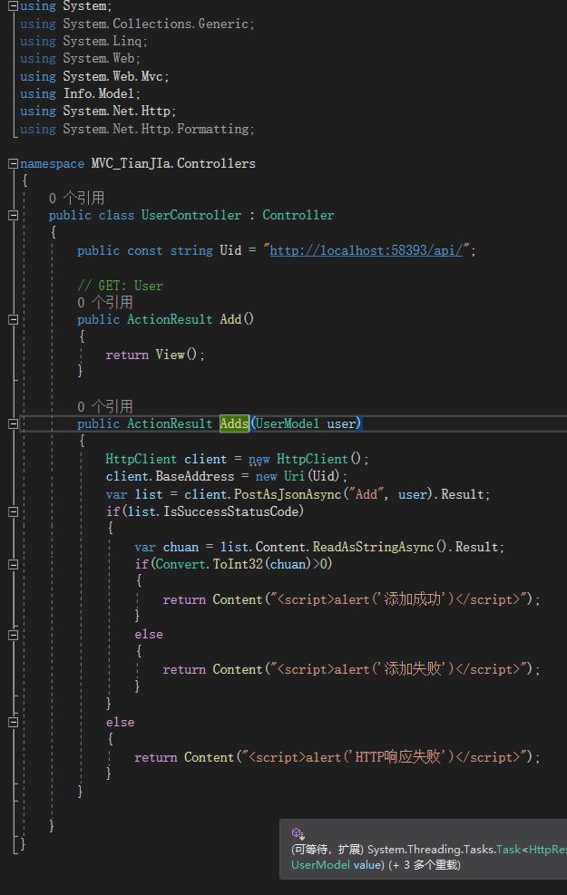Open references CodeLens above Add() method
The height and width of the screenshot is (895, 567).
pos(105,302)
